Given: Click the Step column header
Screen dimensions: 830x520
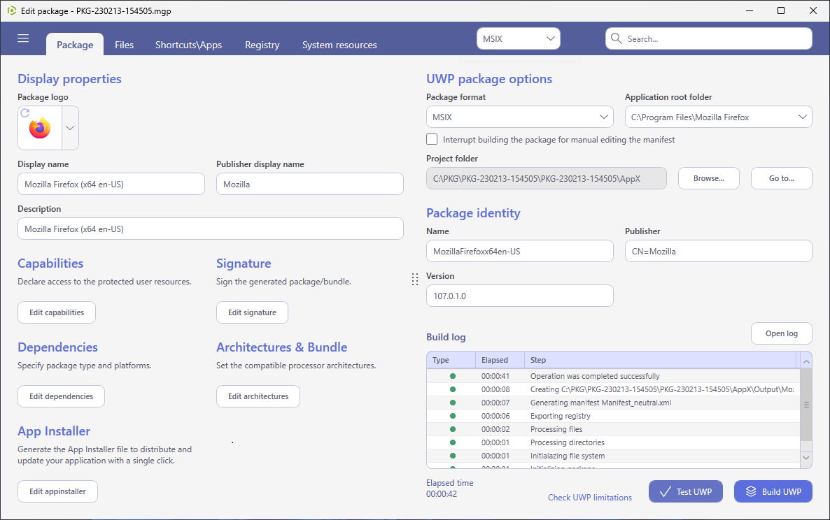Looking at the screenshot, I should pyautogui.click(x=660, y=360).
